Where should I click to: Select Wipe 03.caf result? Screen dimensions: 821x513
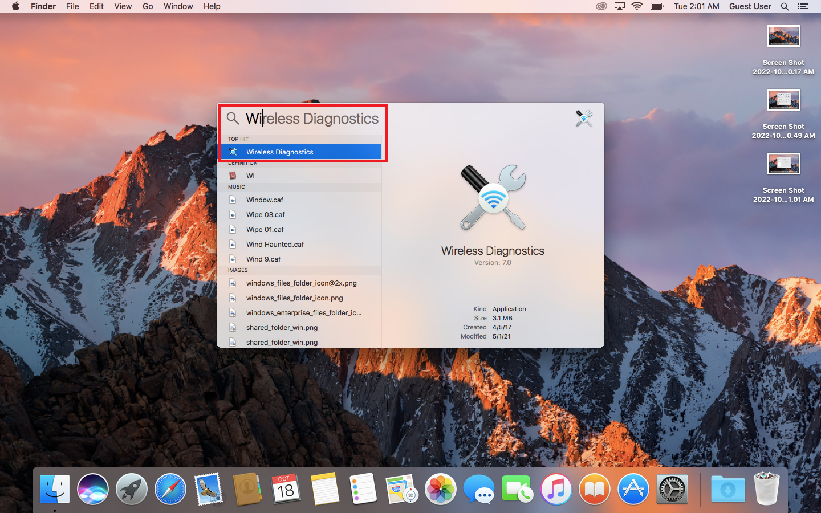[x=299, y=214]
